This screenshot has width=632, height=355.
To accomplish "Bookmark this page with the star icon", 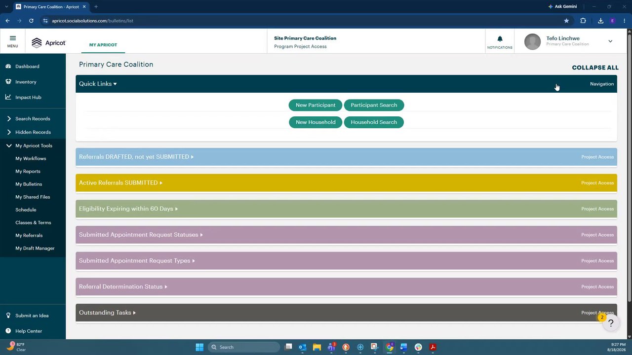I will tap(566, 21).
